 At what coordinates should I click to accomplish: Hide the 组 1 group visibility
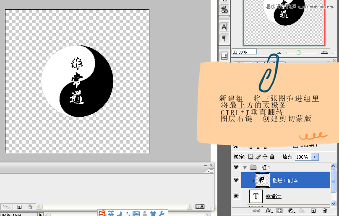[x=236, y=167]
